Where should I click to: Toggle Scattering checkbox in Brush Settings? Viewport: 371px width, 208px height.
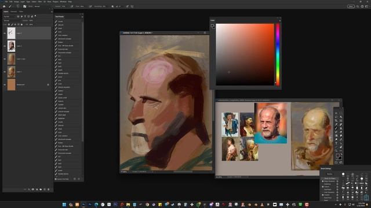323,184
